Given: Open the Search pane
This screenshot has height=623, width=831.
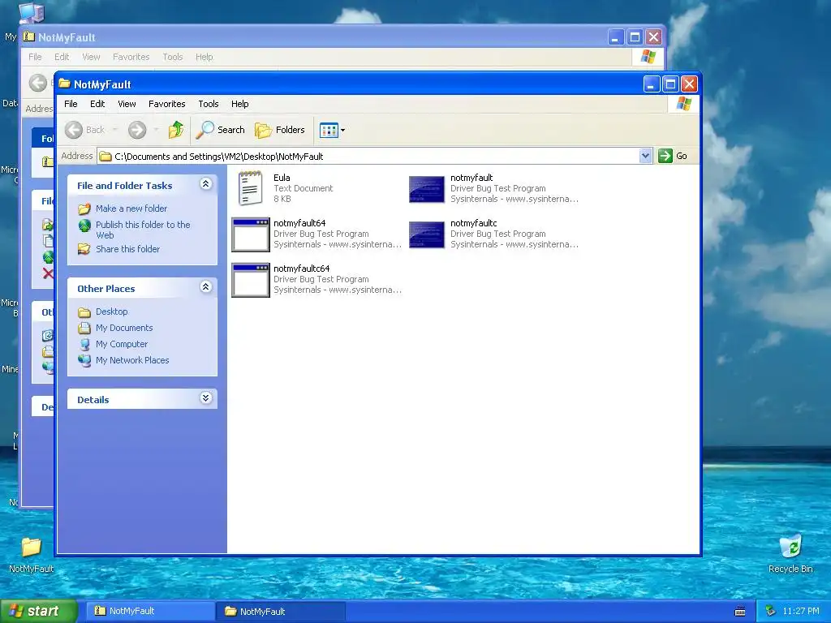Looking at the screenshot, I should tap(221, 130).
